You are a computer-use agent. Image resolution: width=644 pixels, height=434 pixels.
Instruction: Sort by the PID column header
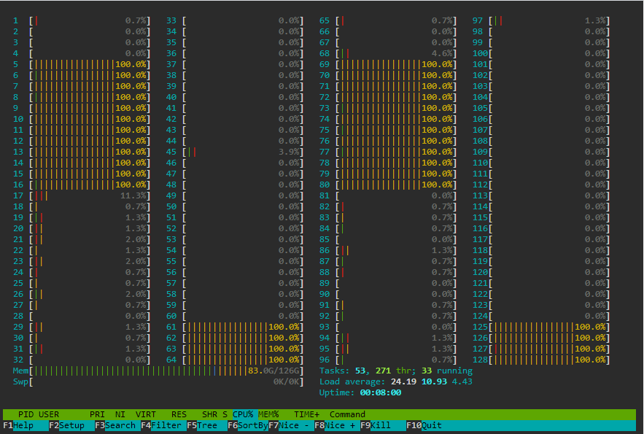pos(26,414)
